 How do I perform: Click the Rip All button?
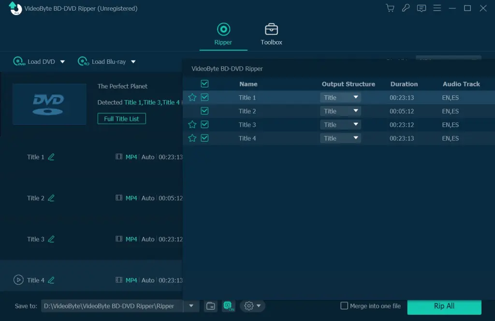click(444, 306)
